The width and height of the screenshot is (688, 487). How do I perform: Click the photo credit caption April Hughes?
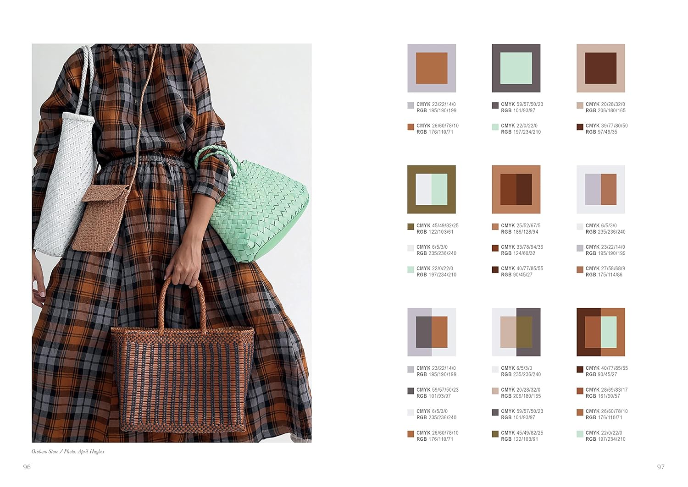[x=68, y=452]
